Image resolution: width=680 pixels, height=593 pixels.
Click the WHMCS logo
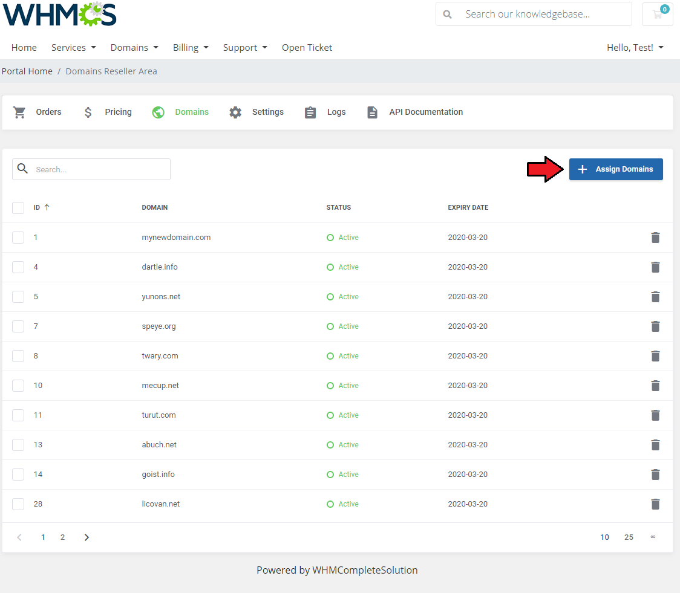click(x=60, y=15)
